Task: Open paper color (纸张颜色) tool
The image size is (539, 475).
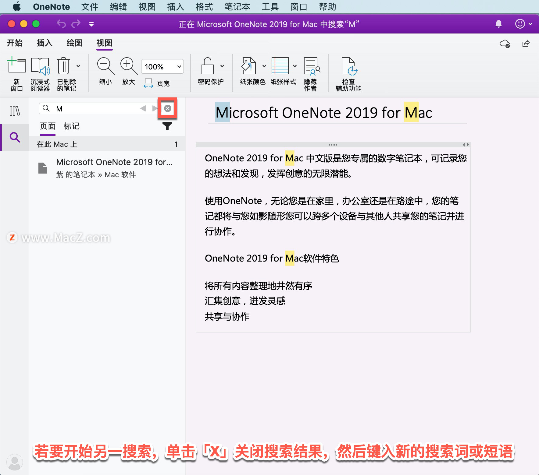Action: coord(249,71)
